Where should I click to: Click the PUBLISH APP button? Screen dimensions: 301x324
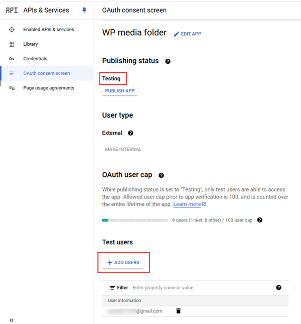point(120,91)
